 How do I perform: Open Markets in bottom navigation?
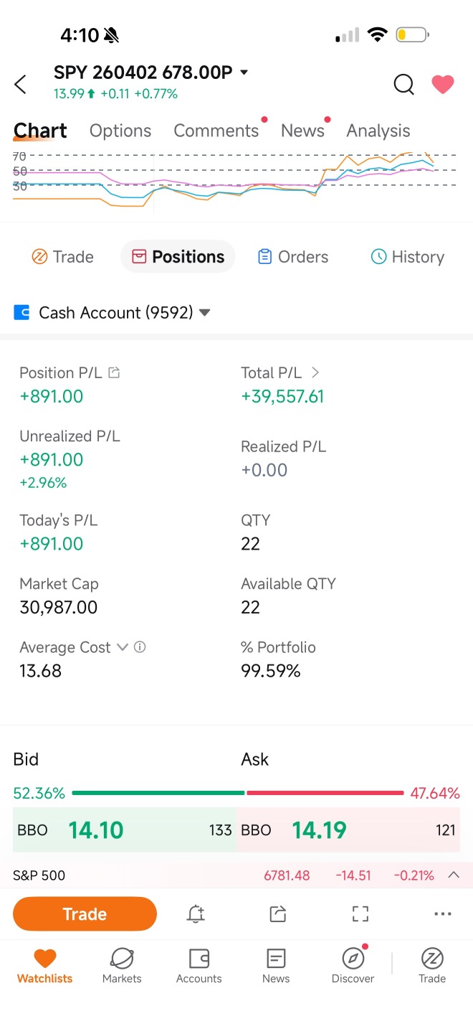(122, 966)
